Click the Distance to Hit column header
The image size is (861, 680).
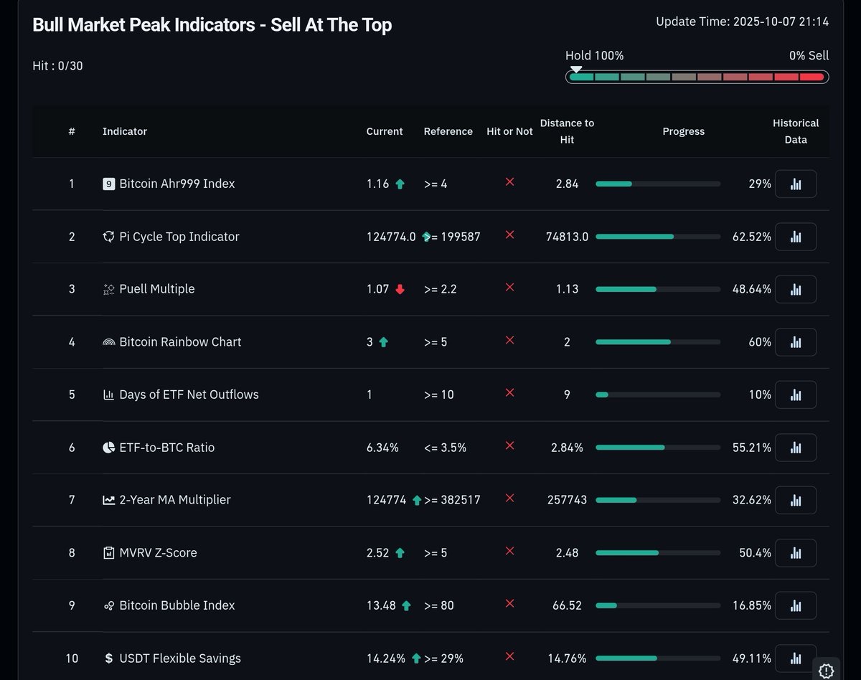pyautogui.click(x=567, y=131)
